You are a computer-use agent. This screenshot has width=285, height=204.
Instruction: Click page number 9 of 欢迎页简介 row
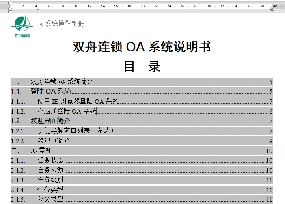click(271, 141)
